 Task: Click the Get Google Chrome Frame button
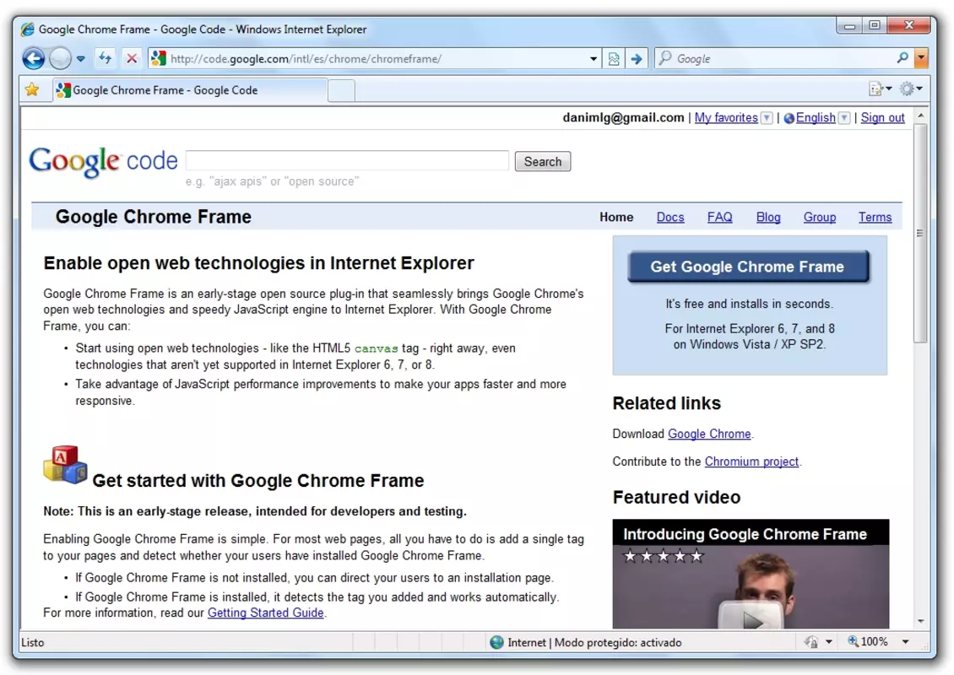[x=748, y=267]
